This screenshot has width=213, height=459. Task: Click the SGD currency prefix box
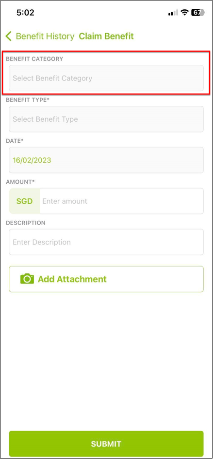(x=24, y=201)
